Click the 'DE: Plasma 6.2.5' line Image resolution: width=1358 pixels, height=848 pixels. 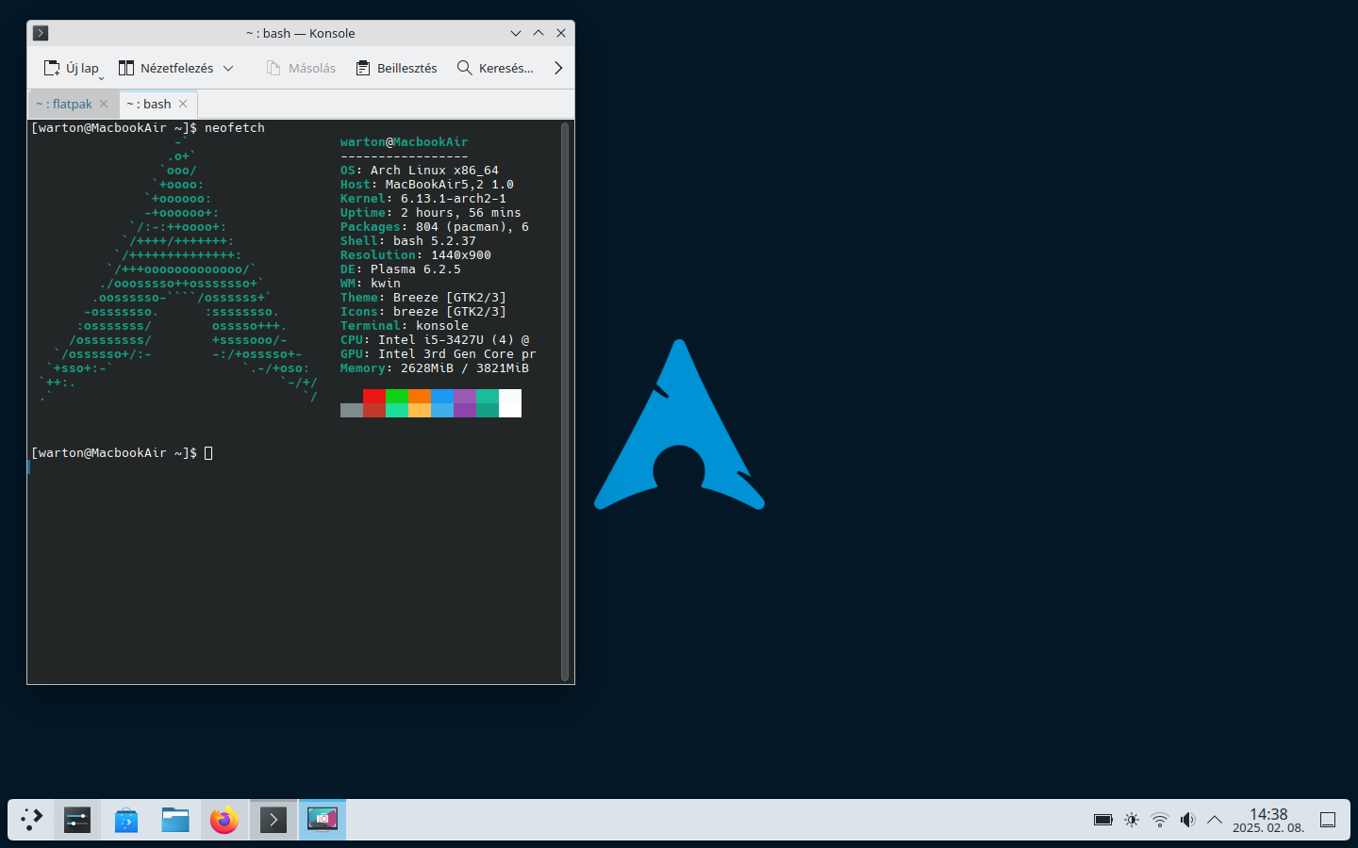point(401,269)
